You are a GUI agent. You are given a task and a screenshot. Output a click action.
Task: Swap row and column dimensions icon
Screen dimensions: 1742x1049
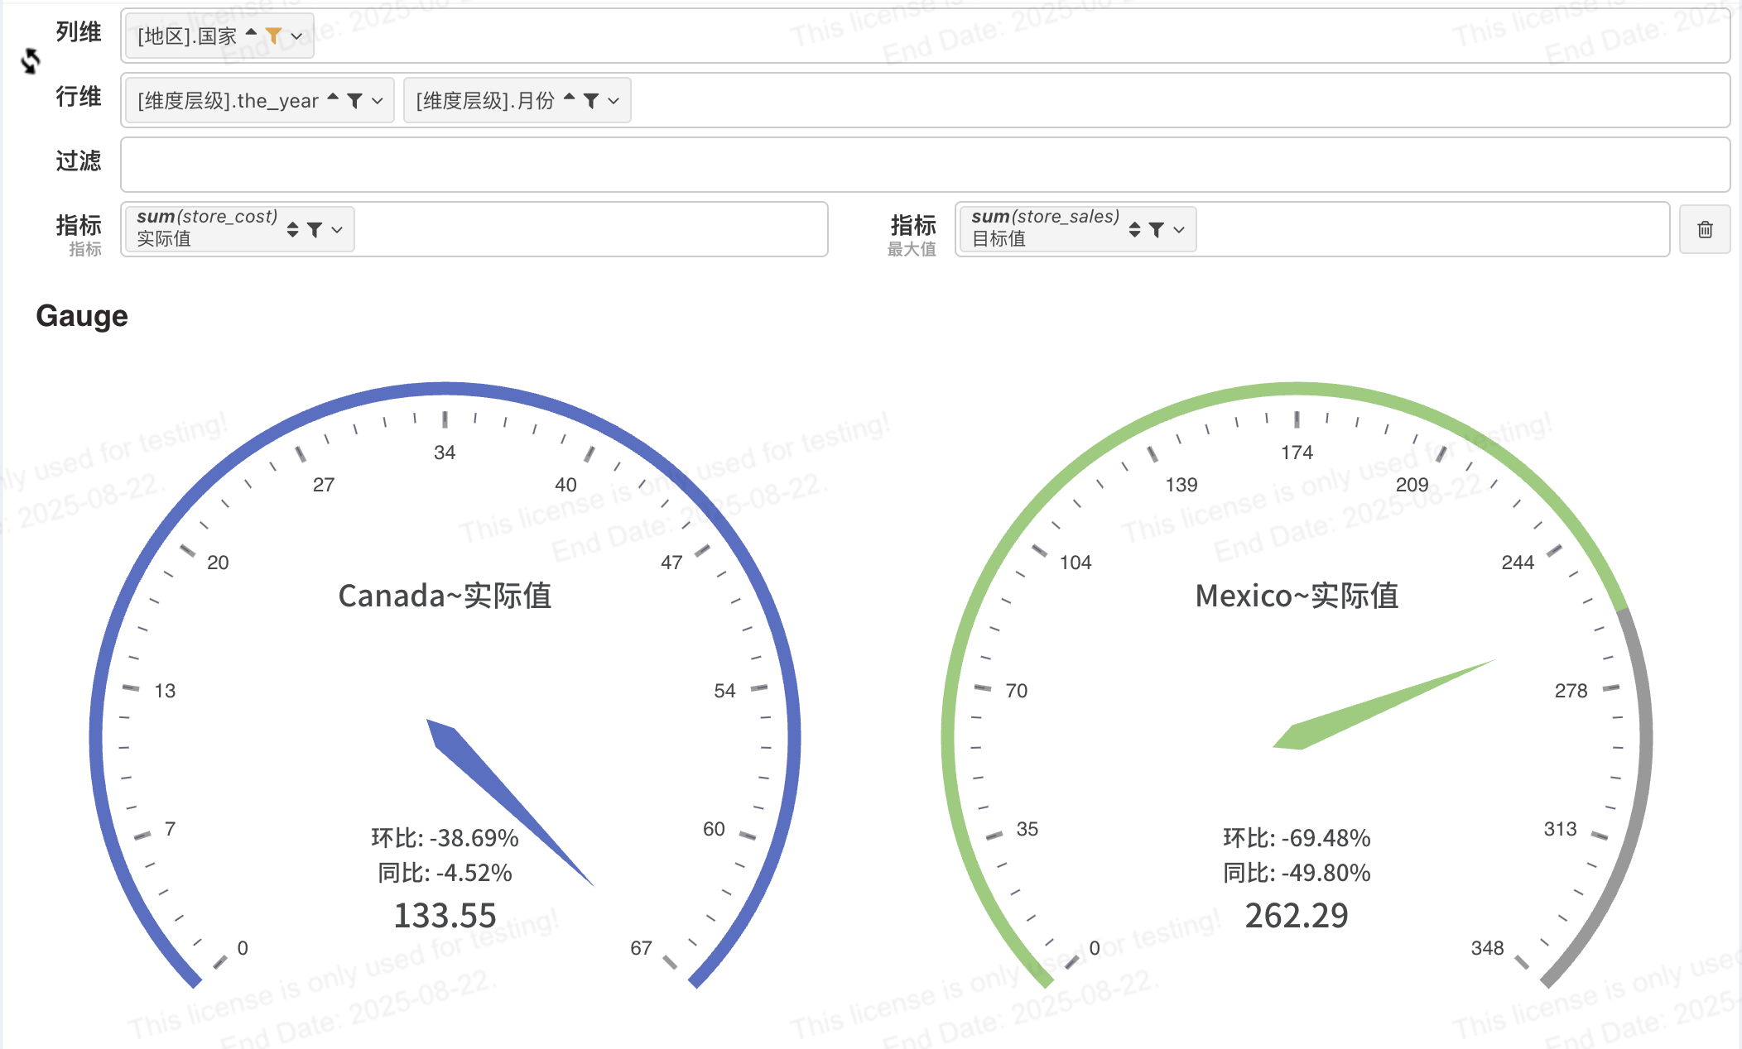(x=31, y=60)
